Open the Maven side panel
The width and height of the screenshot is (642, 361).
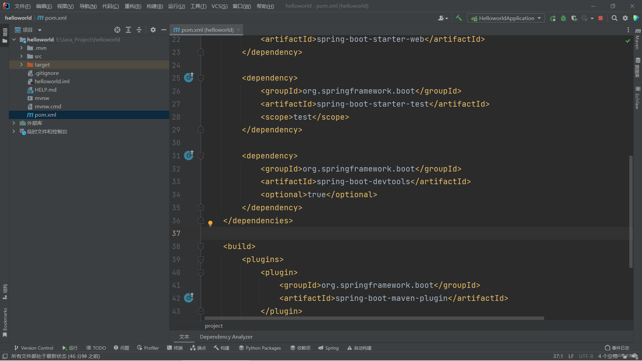[638, 39]
